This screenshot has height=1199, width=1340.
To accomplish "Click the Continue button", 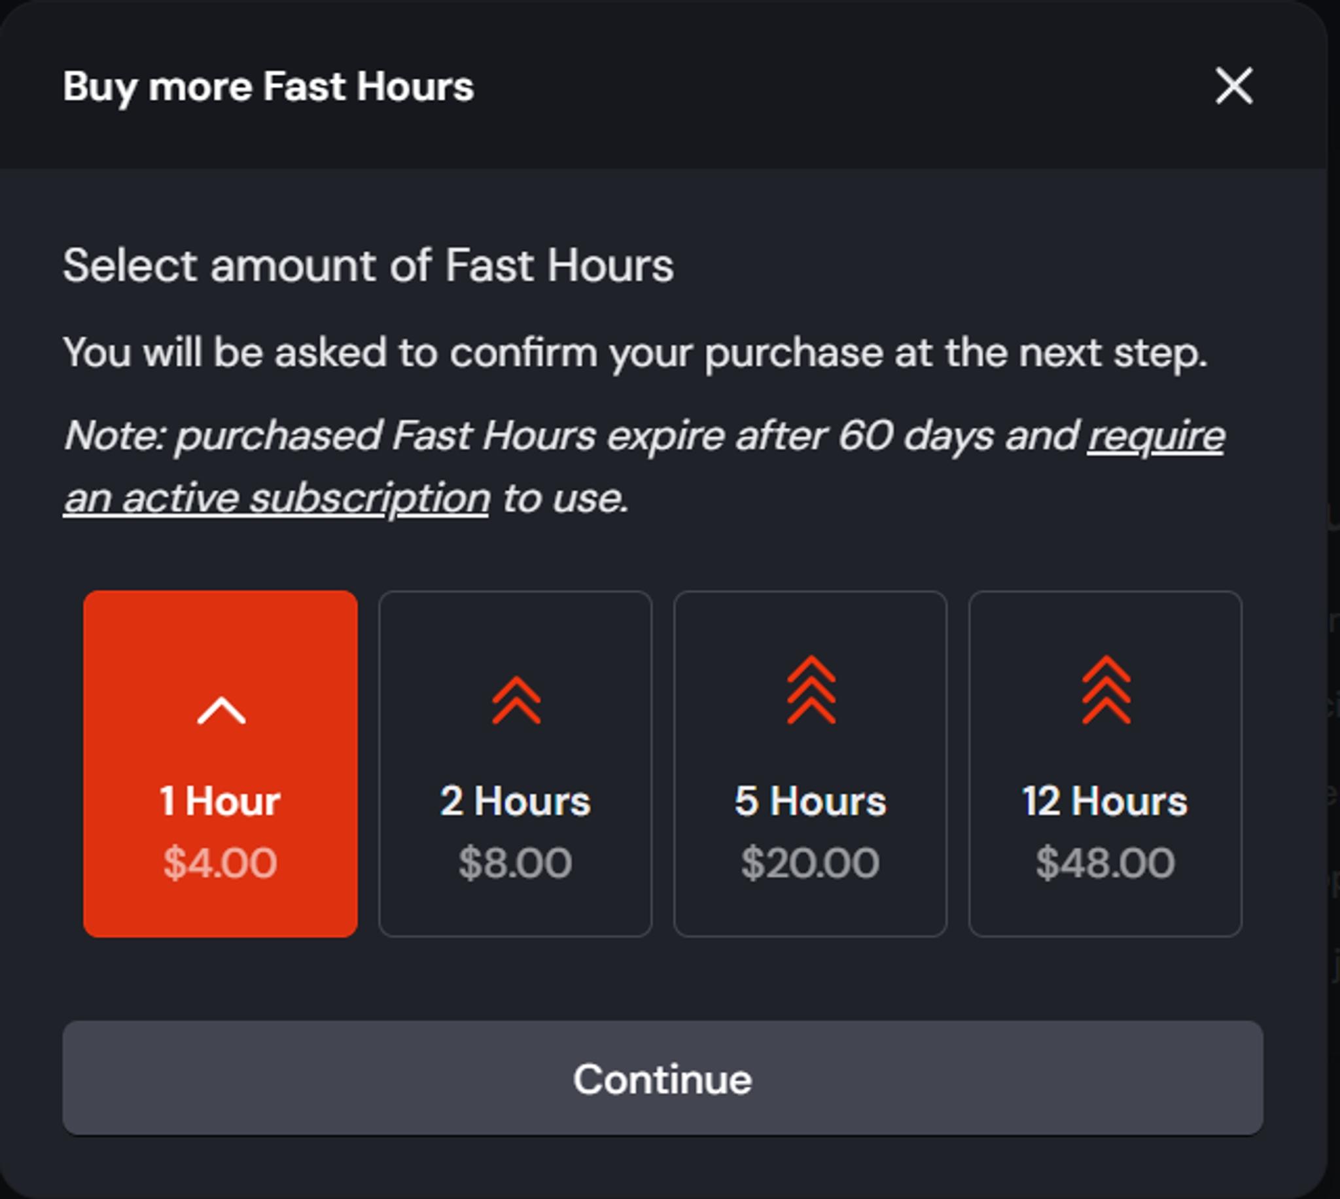I will point(662,1078).
